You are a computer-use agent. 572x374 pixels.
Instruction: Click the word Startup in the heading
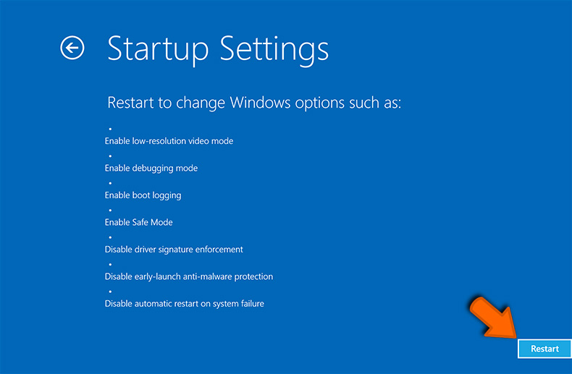pyautogui.click(x=157, y=49)
